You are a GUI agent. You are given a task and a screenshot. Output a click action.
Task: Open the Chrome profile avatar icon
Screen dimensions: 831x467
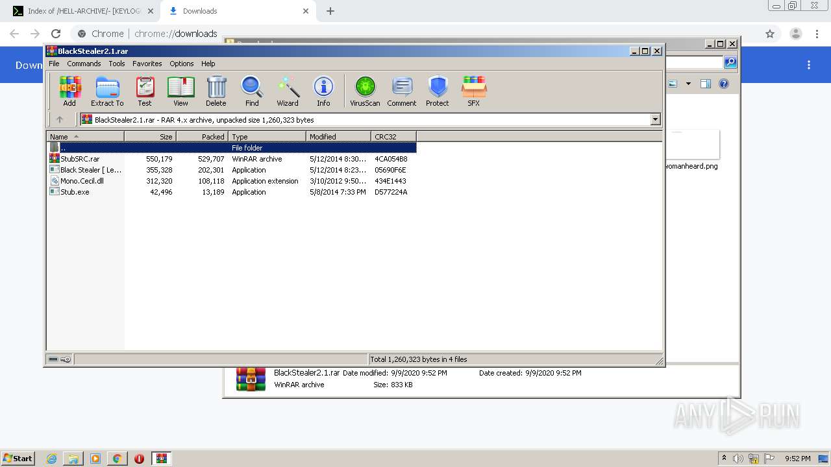click(795, 34)
